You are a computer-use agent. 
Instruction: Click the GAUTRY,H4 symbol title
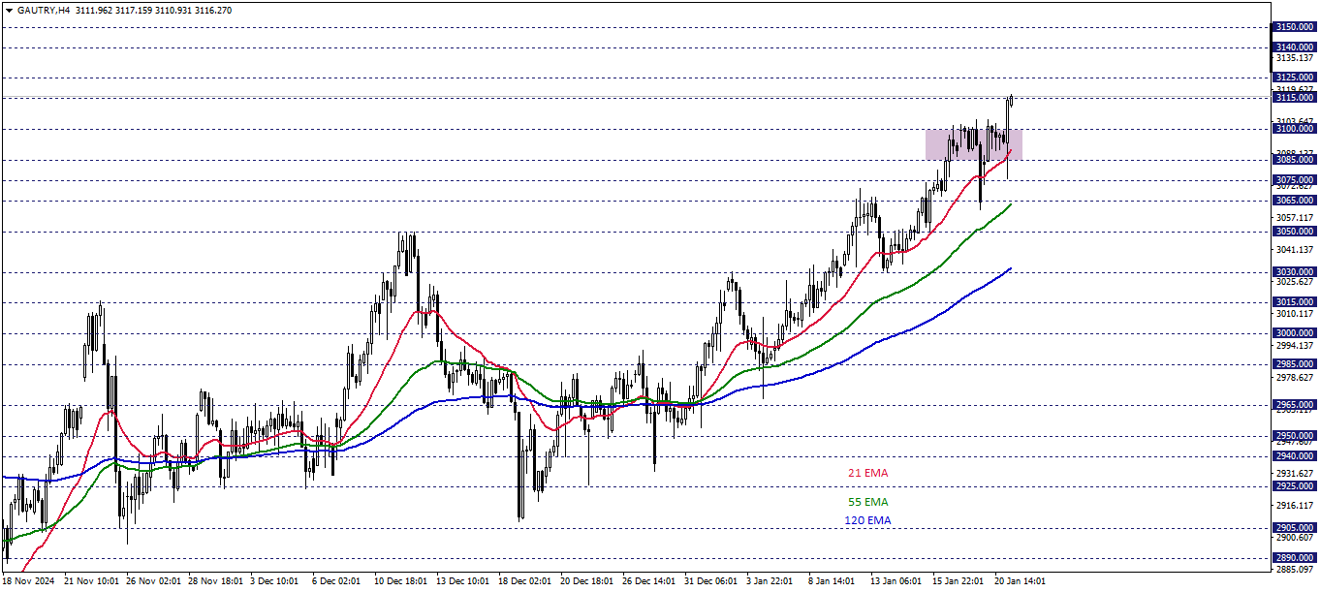(42, 10)
